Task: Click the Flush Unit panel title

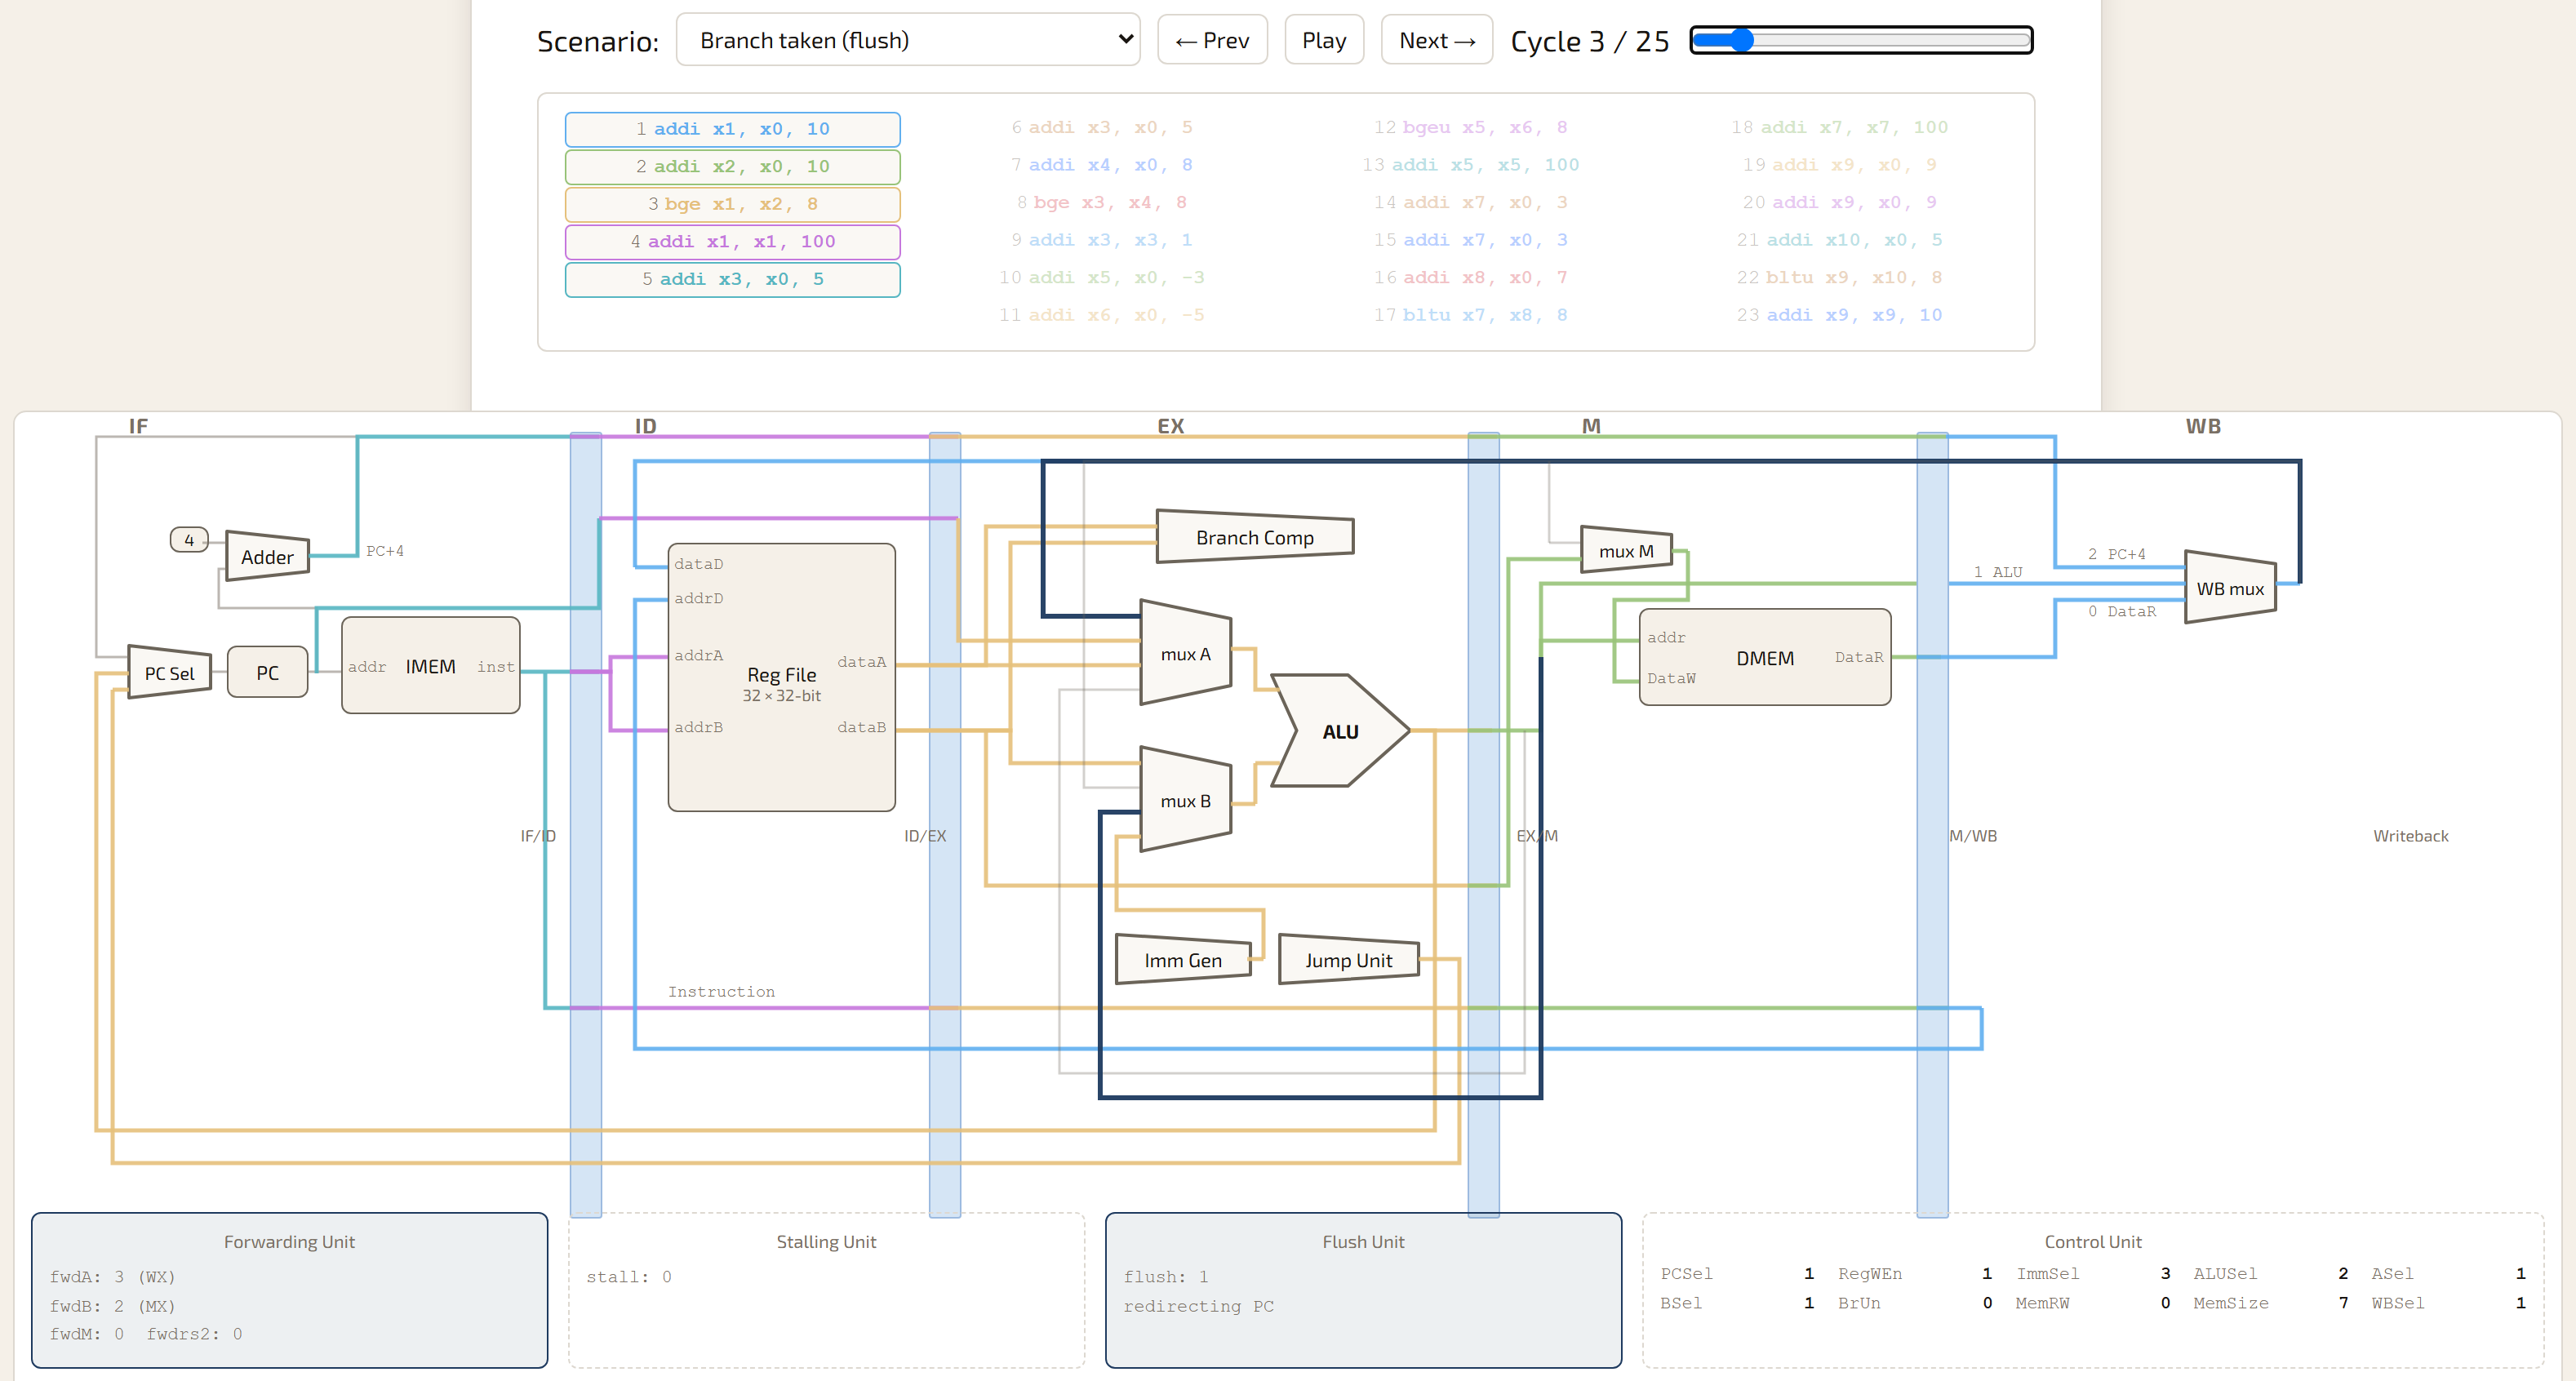Action: pos(1363,1241)
